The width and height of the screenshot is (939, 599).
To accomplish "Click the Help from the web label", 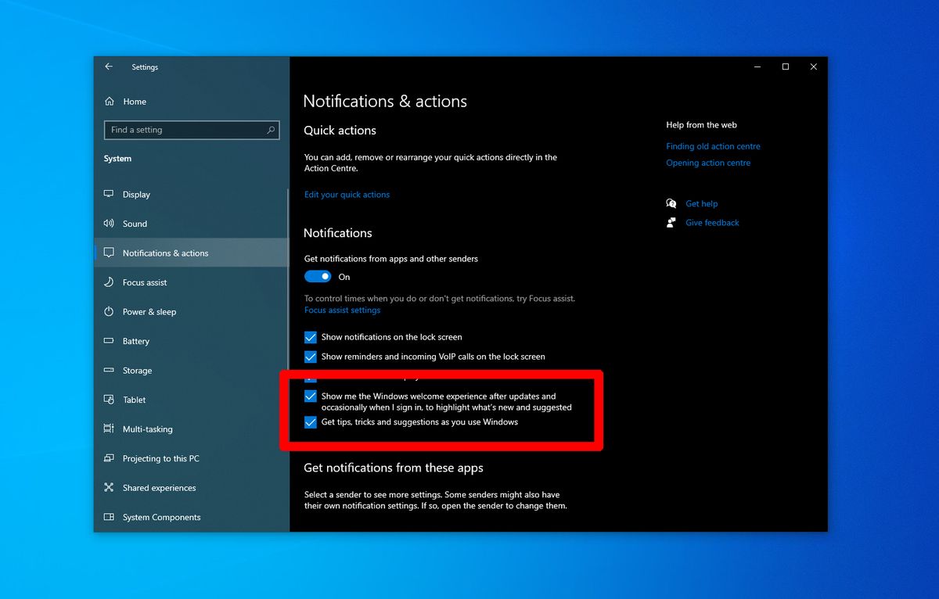I will pyautogui.click(x=701, y=125).
